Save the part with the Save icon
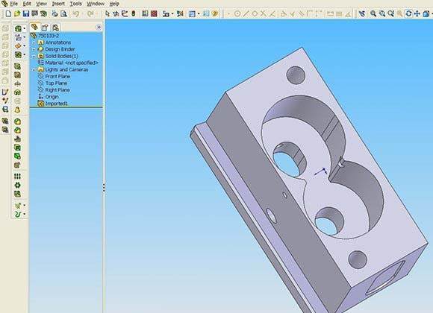 coord(26,13)
